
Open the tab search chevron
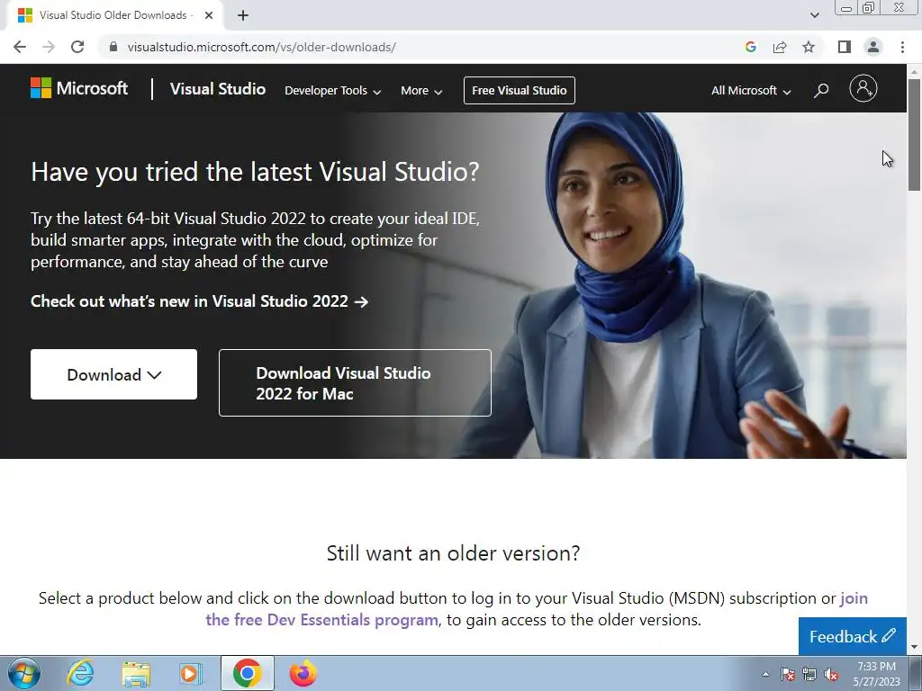[814, 15]
